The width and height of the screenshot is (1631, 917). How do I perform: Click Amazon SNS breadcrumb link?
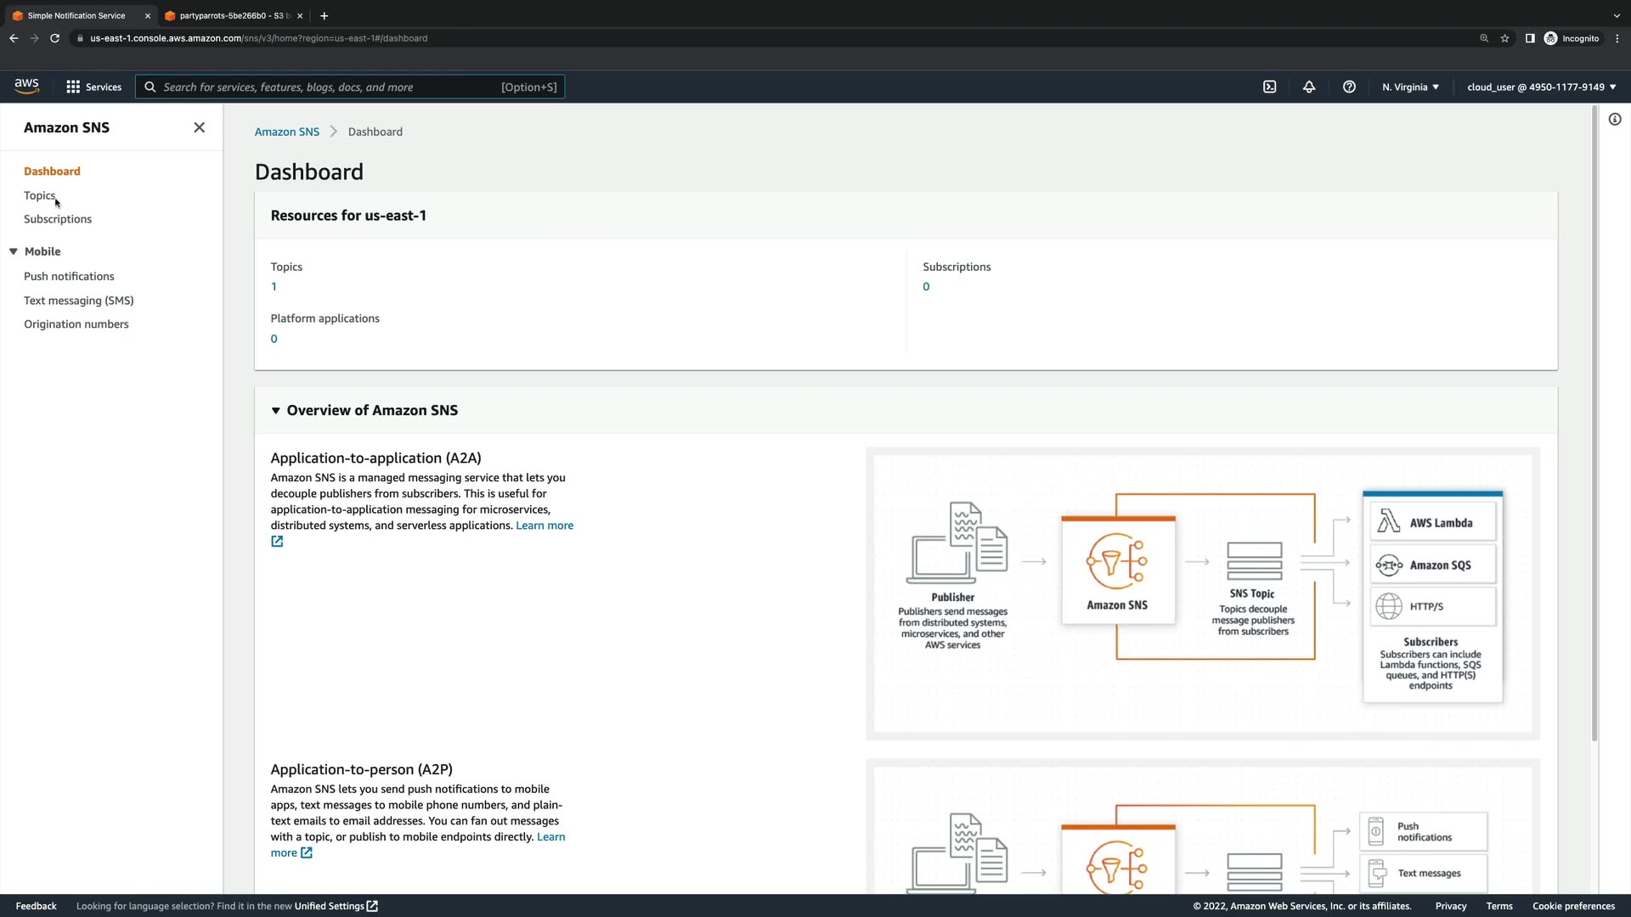tap(287, 132)
